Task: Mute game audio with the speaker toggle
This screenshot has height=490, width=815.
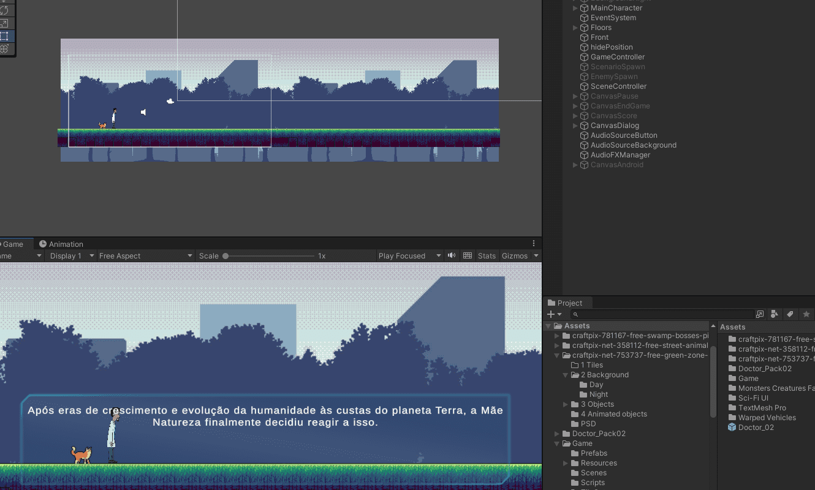Action: [x=452, y=256]
